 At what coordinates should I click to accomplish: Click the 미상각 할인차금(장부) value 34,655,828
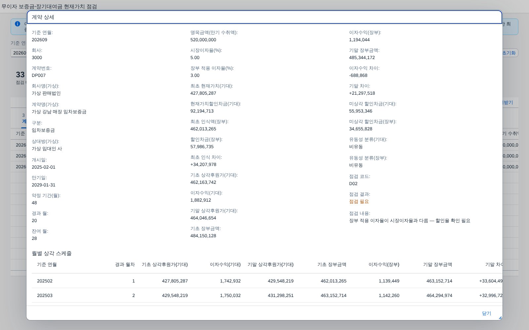361,129
